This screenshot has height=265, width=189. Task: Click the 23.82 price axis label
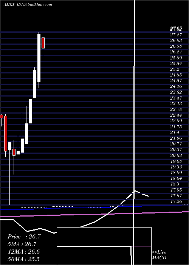point(176,92)
